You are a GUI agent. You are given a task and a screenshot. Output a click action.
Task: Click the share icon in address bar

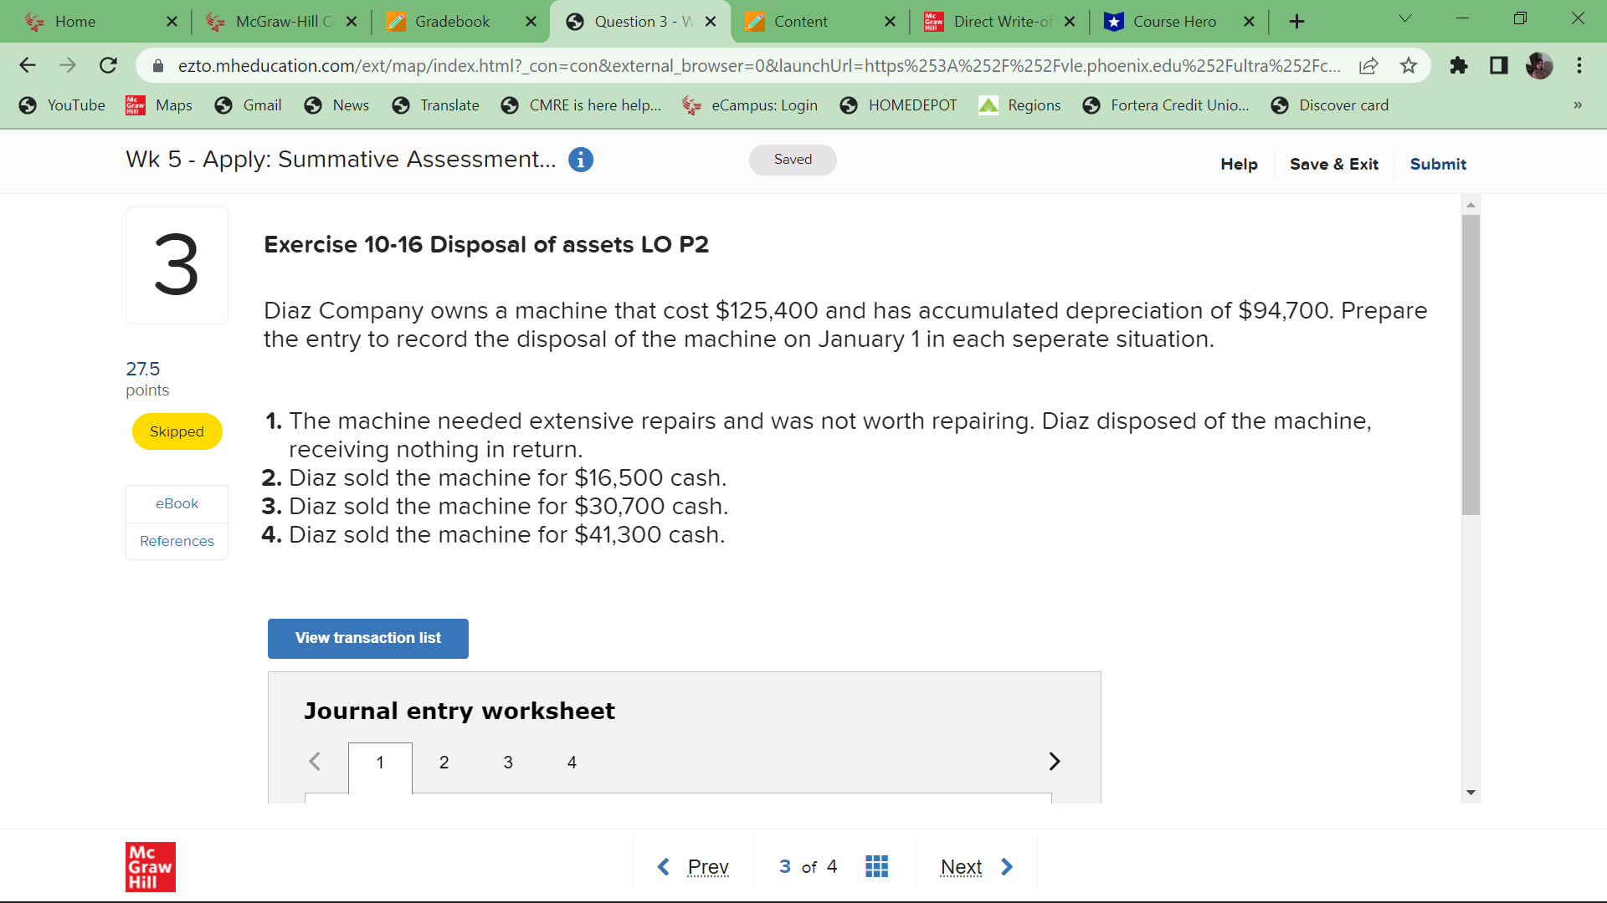pyautogui.click(x=1369, y=65)
